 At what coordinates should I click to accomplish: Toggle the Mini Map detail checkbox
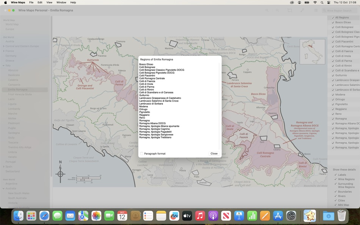(x=335, y=205)
